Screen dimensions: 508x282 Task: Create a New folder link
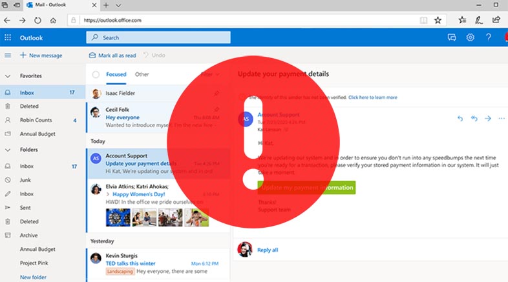point(33,277)
